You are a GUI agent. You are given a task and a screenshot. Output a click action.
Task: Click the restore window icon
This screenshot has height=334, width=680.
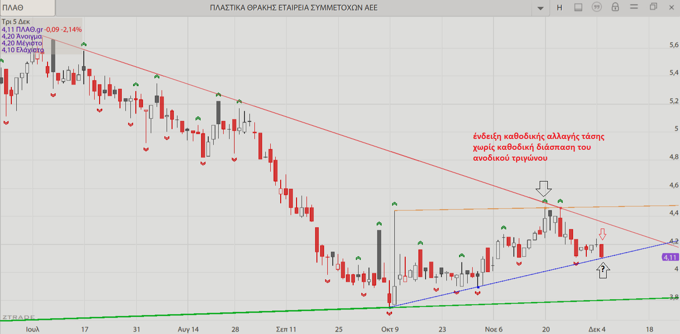(653, 7)
